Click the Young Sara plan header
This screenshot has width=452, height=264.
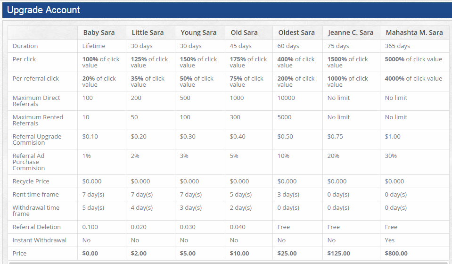coord(198,33)
